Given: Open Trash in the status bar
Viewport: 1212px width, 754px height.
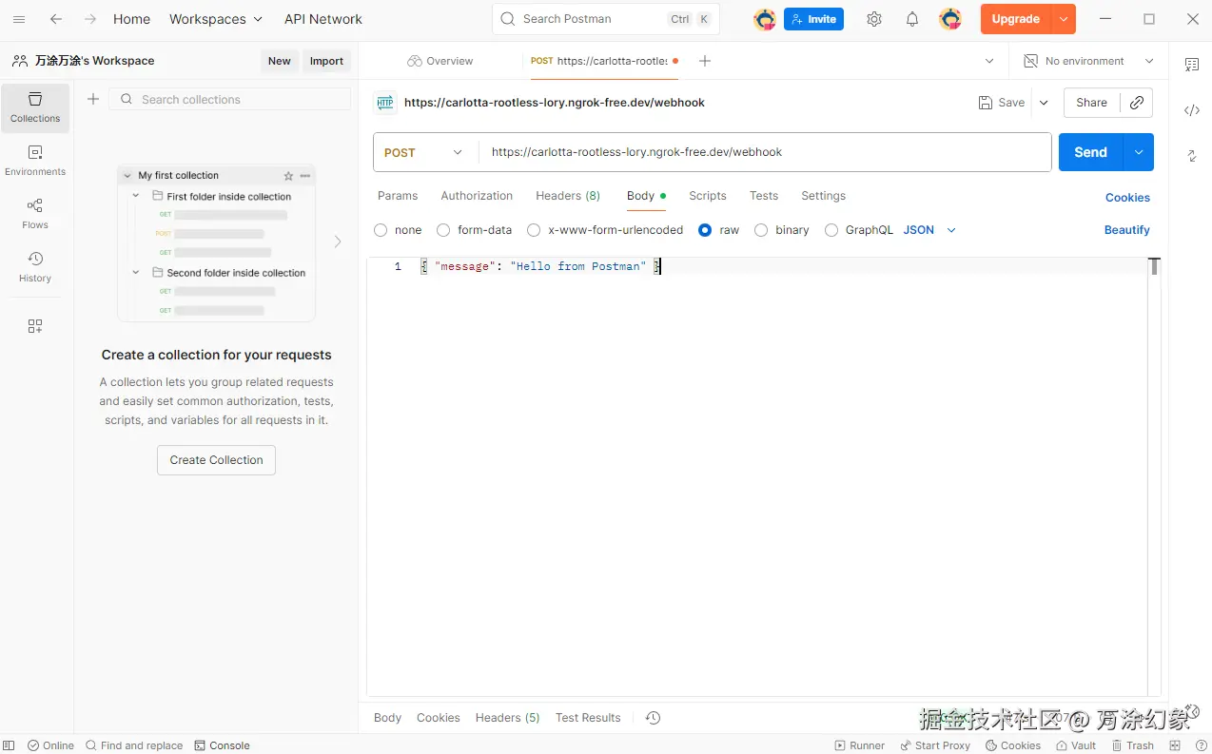Looking at the screenshot, I should point(1132,745).
